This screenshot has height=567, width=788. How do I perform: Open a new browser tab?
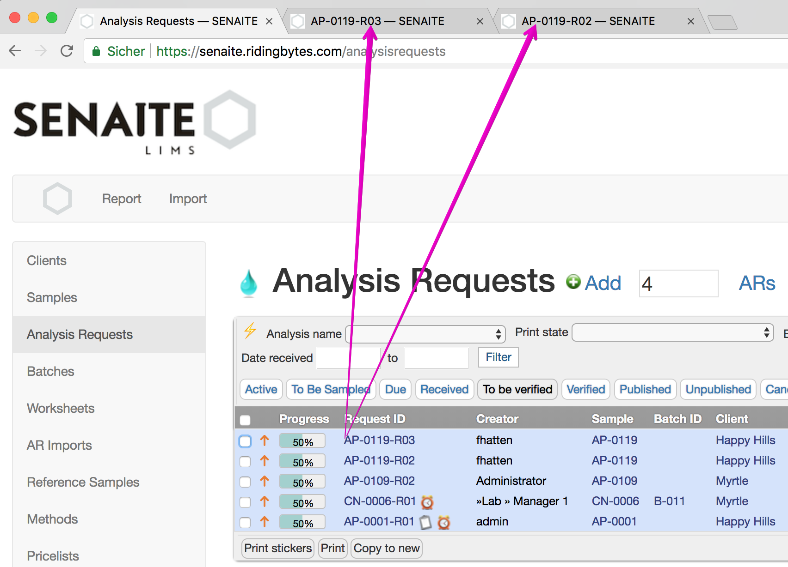click(722, 22)
